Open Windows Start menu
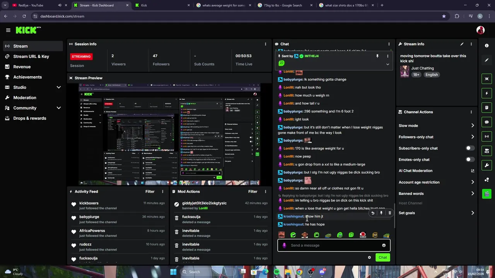The image size is (495, 278). (x=173, y=272)
